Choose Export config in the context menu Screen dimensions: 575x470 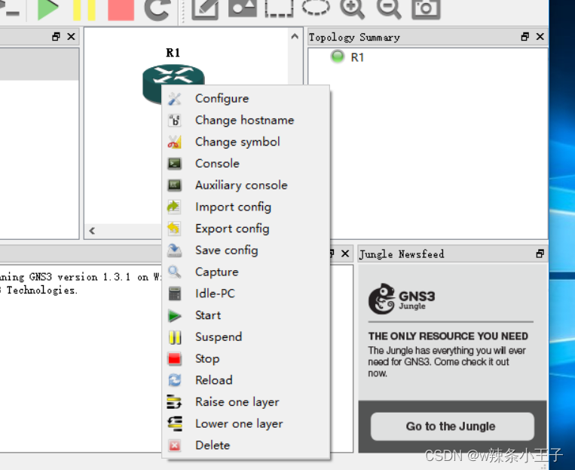click(x=246, y=229)
